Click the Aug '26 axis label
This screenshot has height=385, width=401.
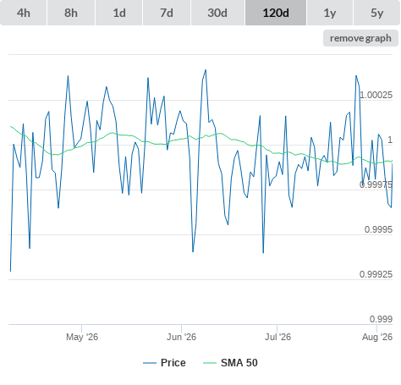point(377,337)
